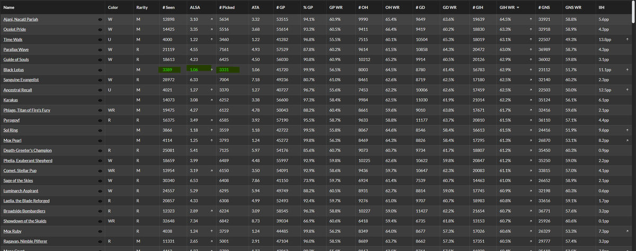Toggle the eye icon for Guide of Souls
Screen dimensions: 636x251
click(100, 60)
